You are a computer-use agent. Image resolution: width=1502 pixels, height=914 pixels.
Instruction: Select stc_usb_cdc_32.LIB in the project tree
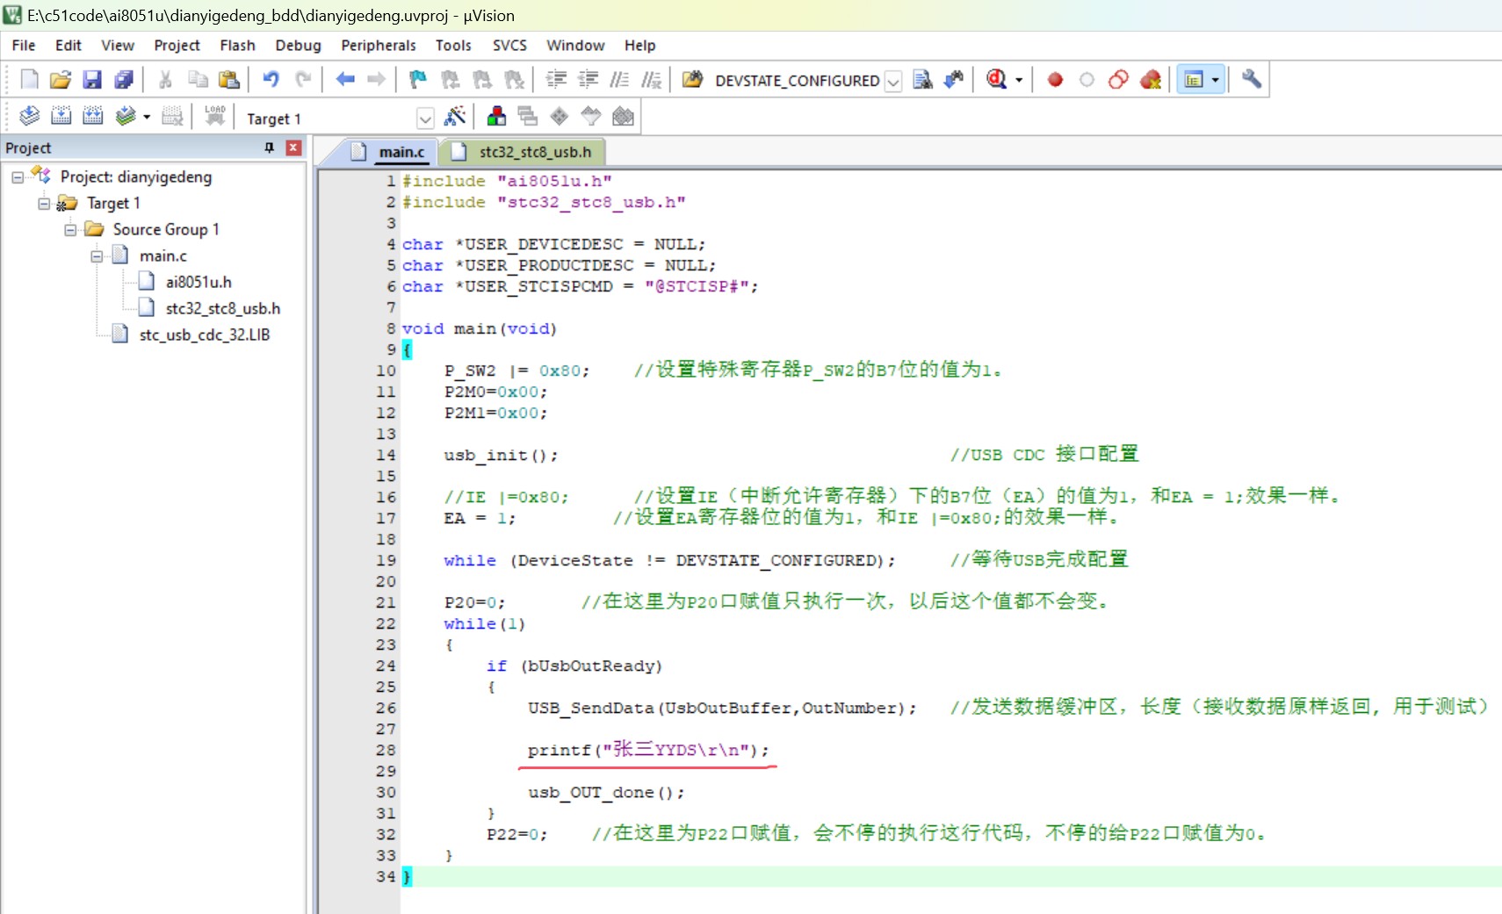click(204, 335)
